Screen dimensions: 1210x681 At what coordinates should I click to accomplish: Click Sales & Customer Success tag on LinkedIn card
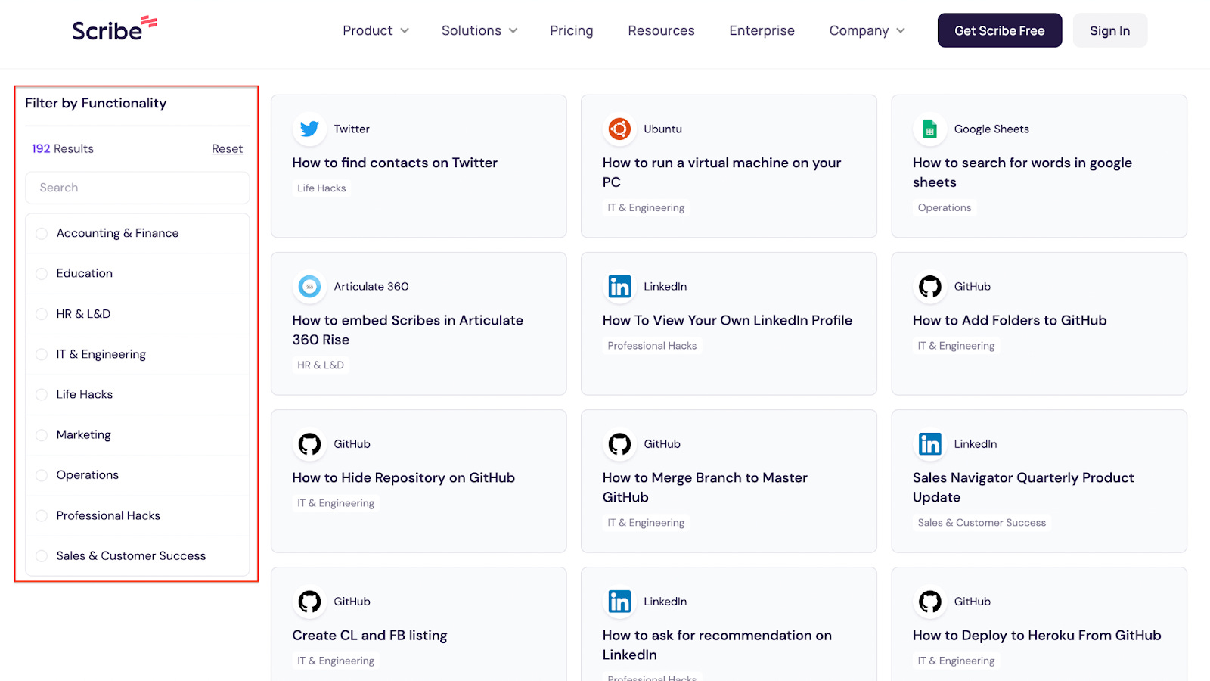click(x=982, y=523)
